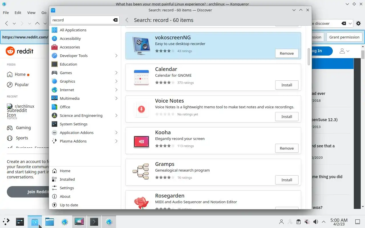365x228 pixels.
Task: Open Office category
Action: coord(85,107)
